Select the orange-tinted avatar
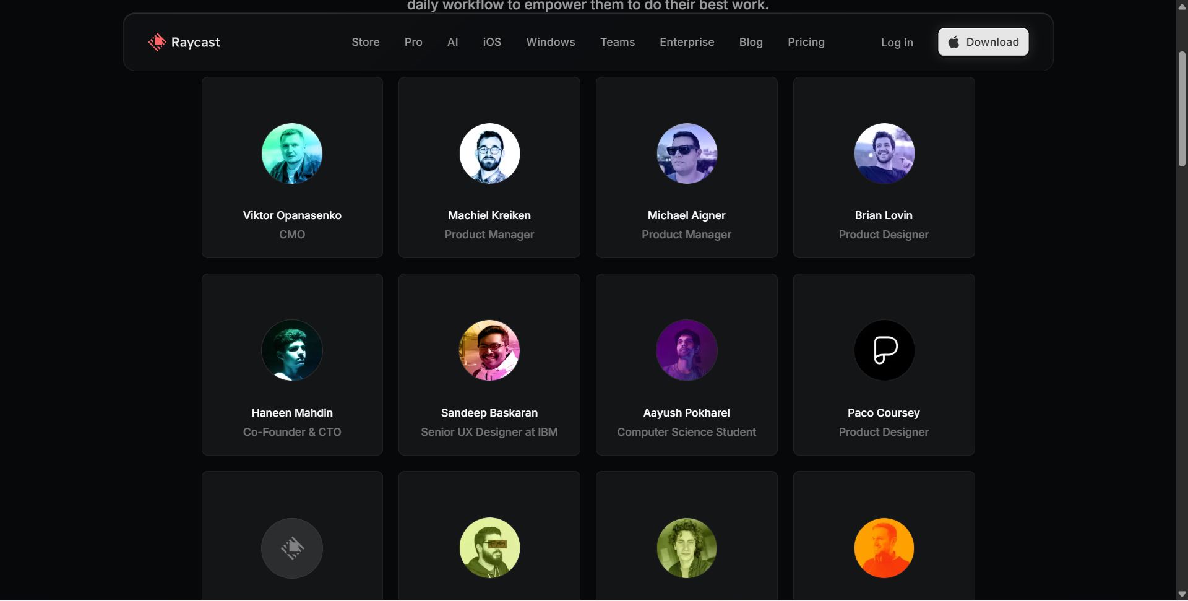The height and width of the screenshot is (601, 1188). click(884, 548)
